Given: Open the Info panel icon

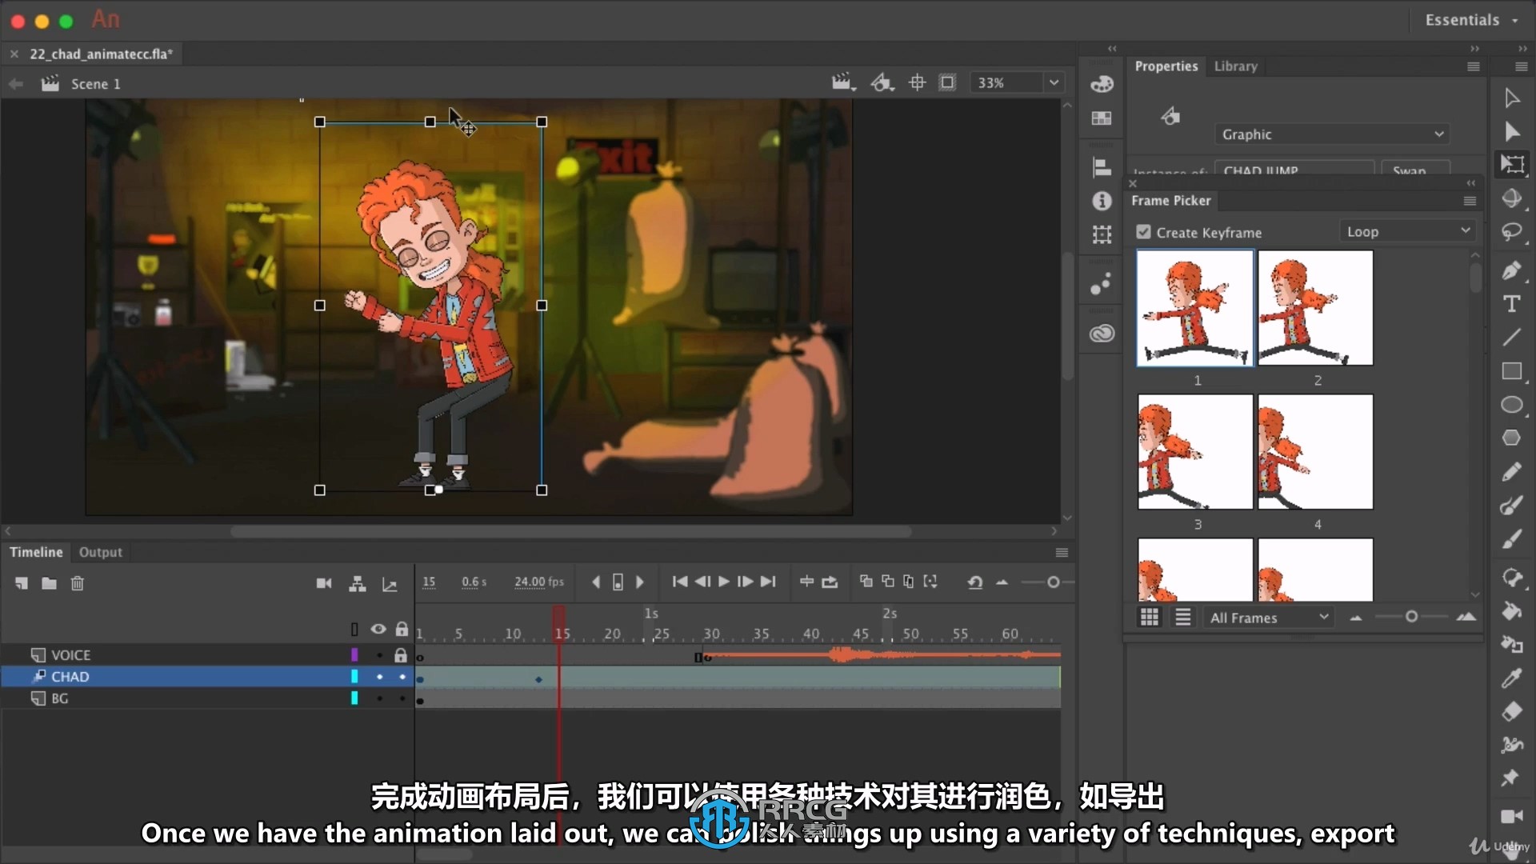Looking at the screenshot, I should 1102,201.
